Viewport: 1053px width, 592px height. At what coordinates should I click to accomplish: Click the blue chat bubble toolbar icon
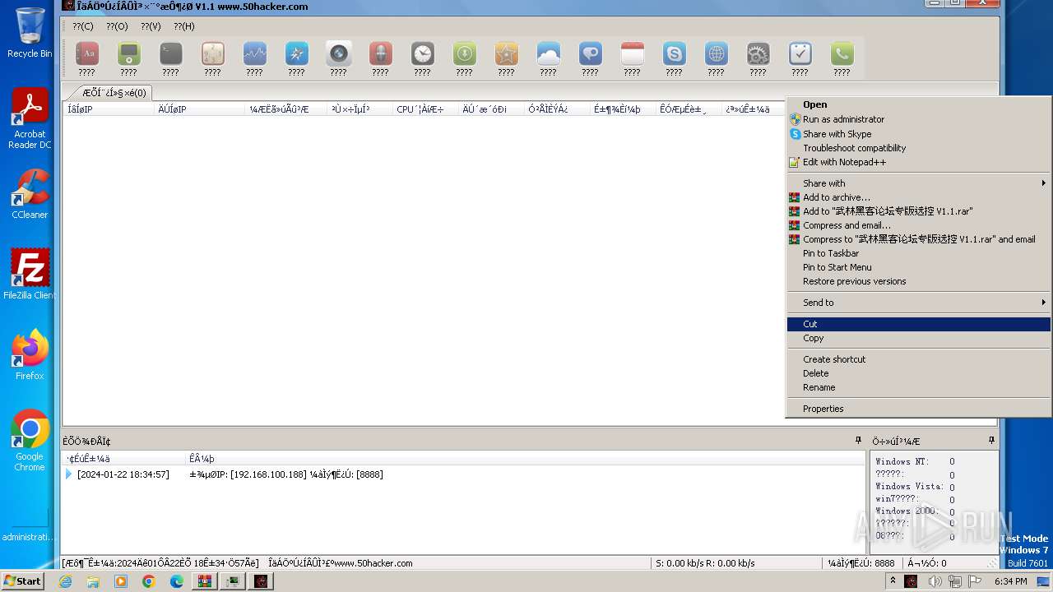tap(590, 54)
